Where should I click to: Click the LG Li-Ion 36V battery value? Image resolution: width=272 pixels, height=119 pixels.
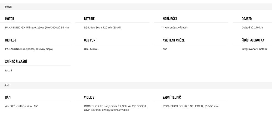pyautogui.click(x=103, y=27)
